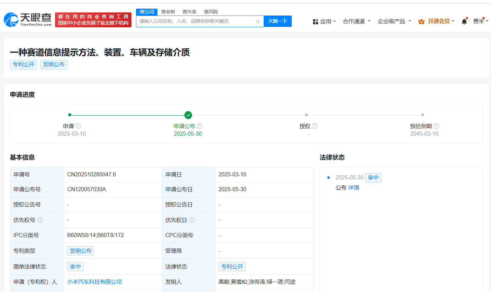Click the 基本信息 section heading

pyautogui.click(x=22, y=157)
